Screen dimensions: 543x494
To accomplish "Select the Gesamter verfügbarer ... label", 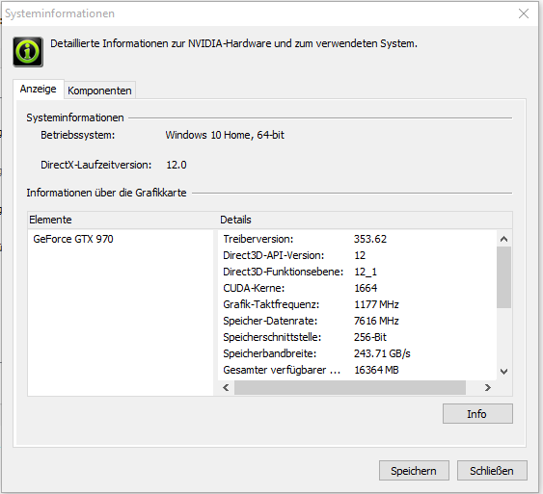I will click(x=282, y=370).
